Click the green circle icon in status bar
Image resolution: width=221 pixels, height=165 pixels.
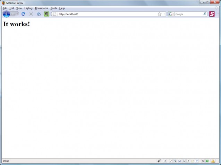click(x=207, y=161)
